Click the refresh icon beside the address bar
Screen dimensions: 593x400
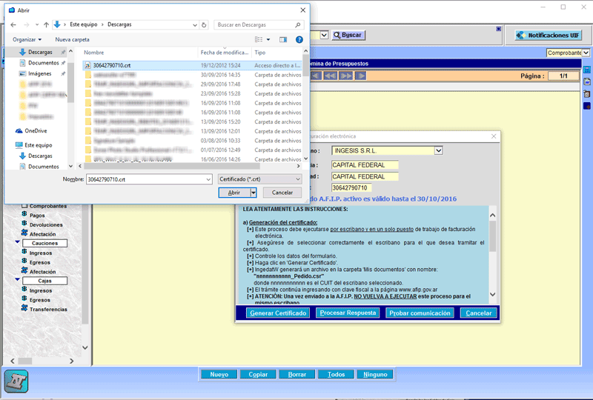(203, 24)
